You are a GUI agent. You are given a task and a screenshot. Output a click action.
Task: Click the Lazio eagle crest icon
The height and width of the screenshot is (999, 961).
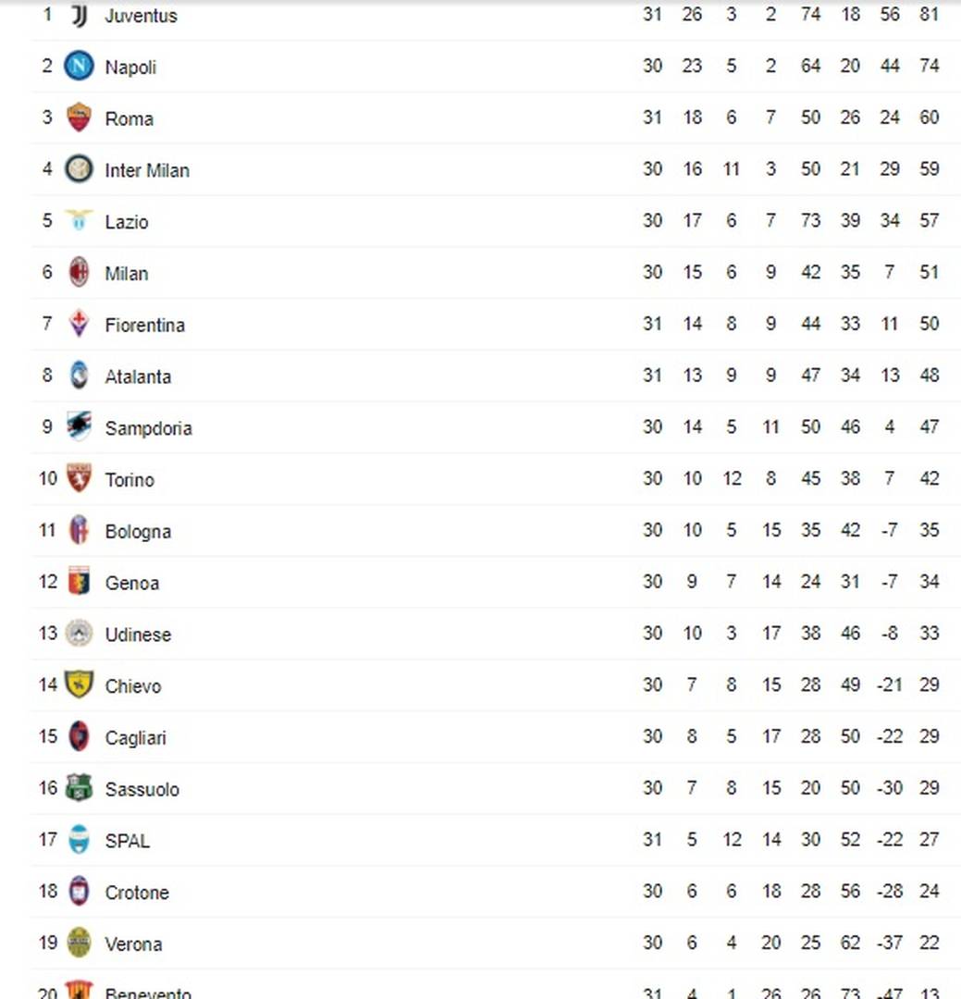click(x=79, y=221)
